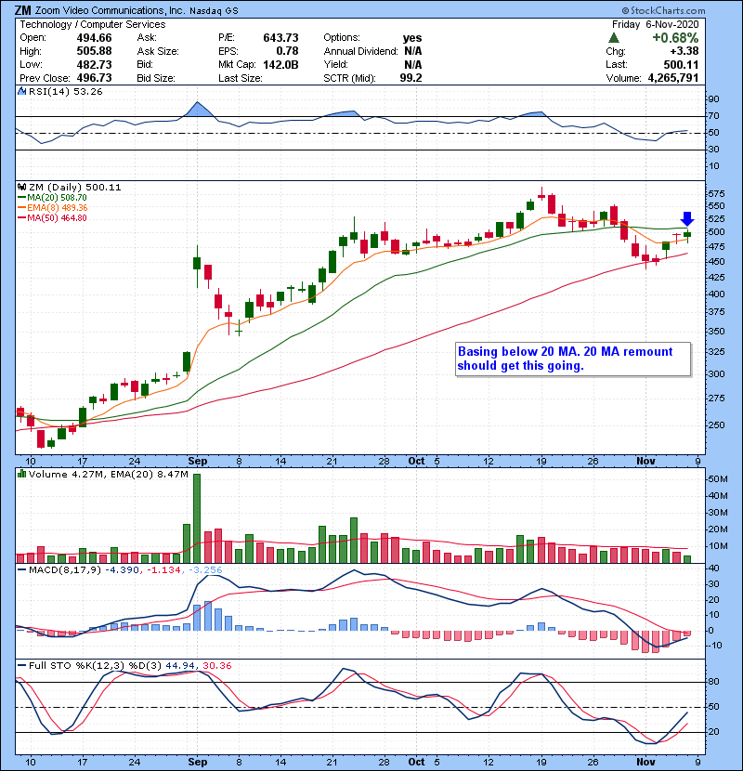Click the MACD histogram value -3.256
743x771 pixels.
click(x=205, y=570)
